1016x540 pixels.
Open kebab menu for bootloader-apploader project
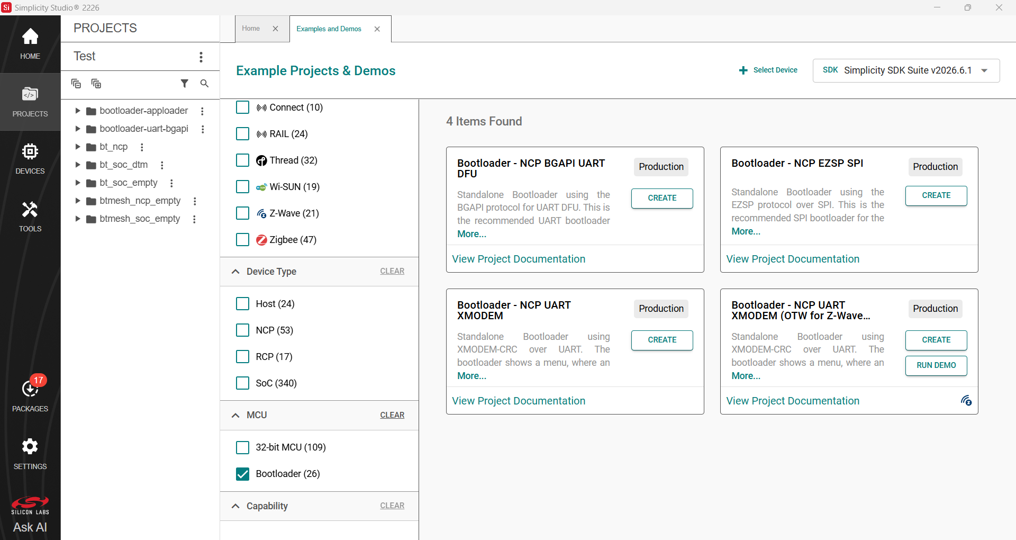202,111
